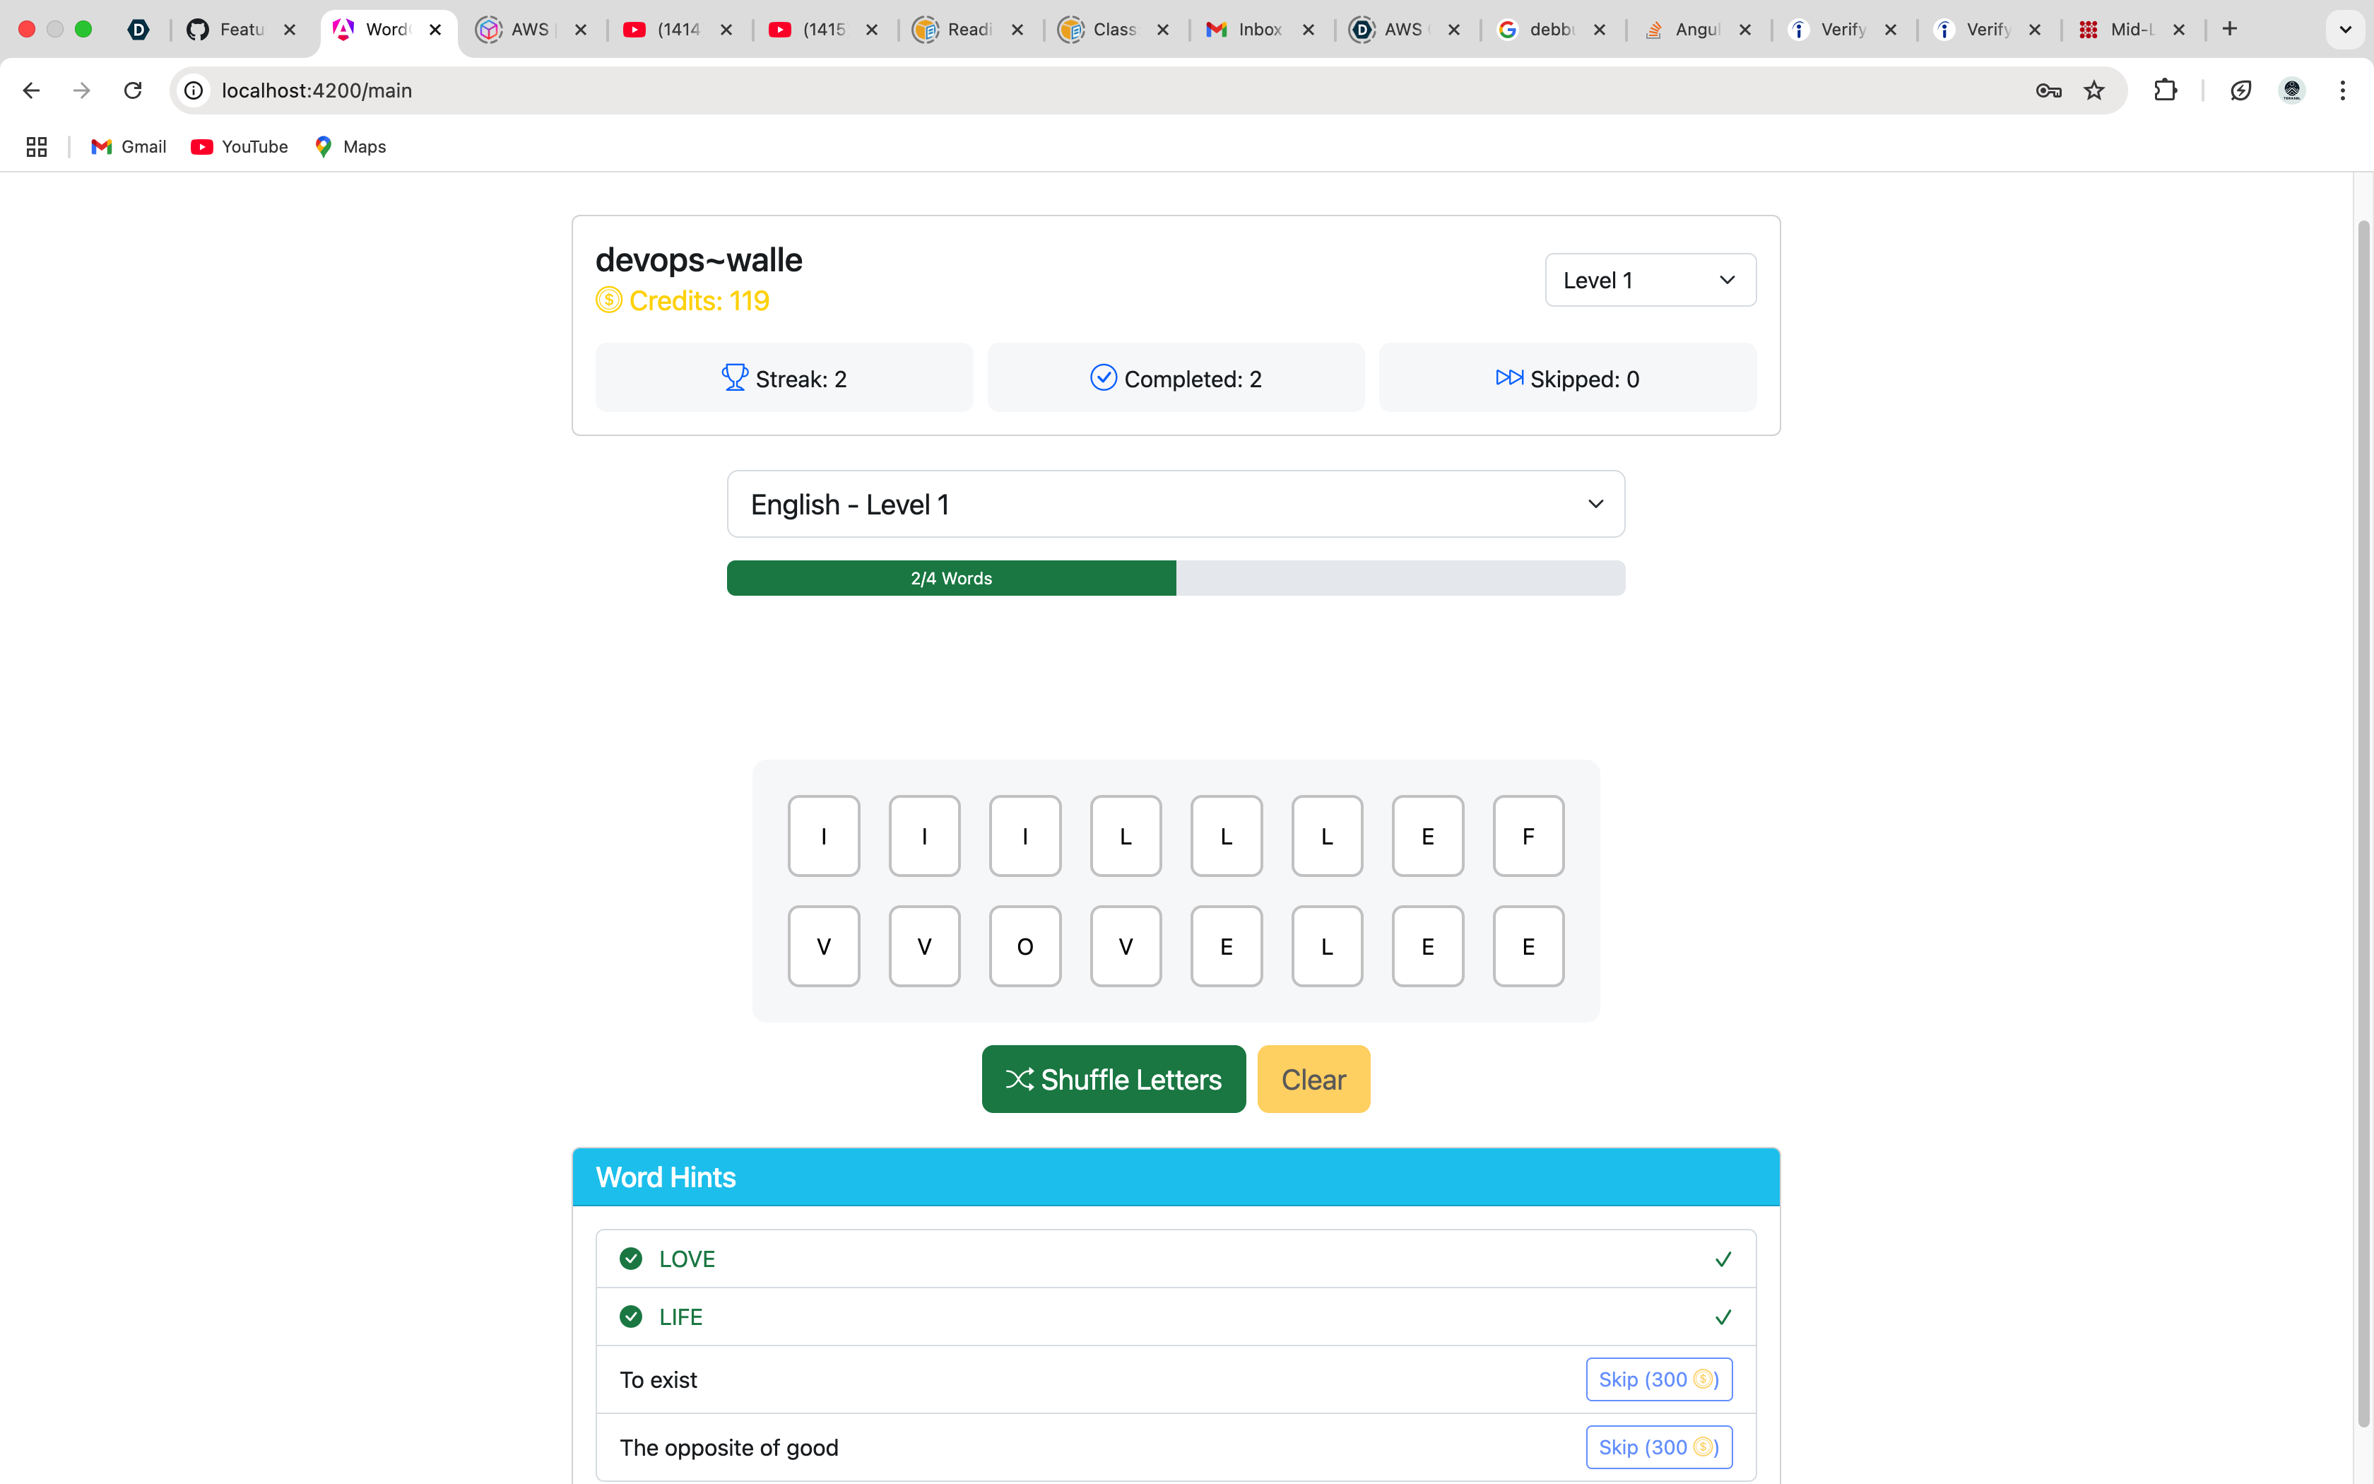This screenshot has width=2374, height=1484.
Task: Open the Chrome three-dot menu
Action: (x=2341, y=90)
